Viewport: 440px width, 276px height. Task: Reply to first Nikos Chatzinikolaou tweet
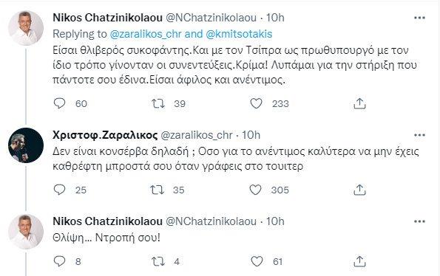(x=59, y=103)
